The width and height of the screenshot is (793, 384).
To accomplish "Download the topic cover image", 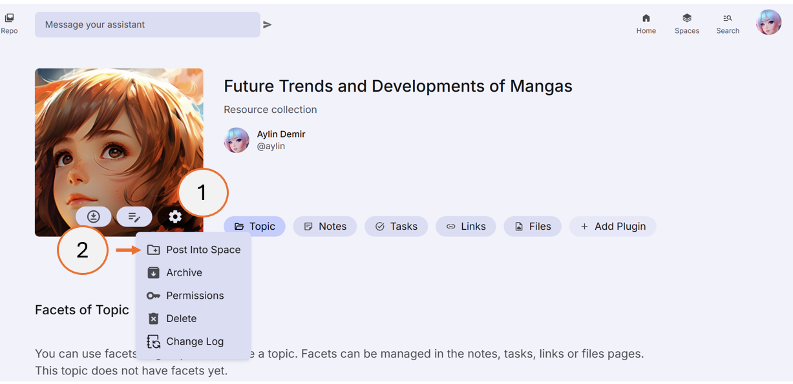I will (93, 216).
